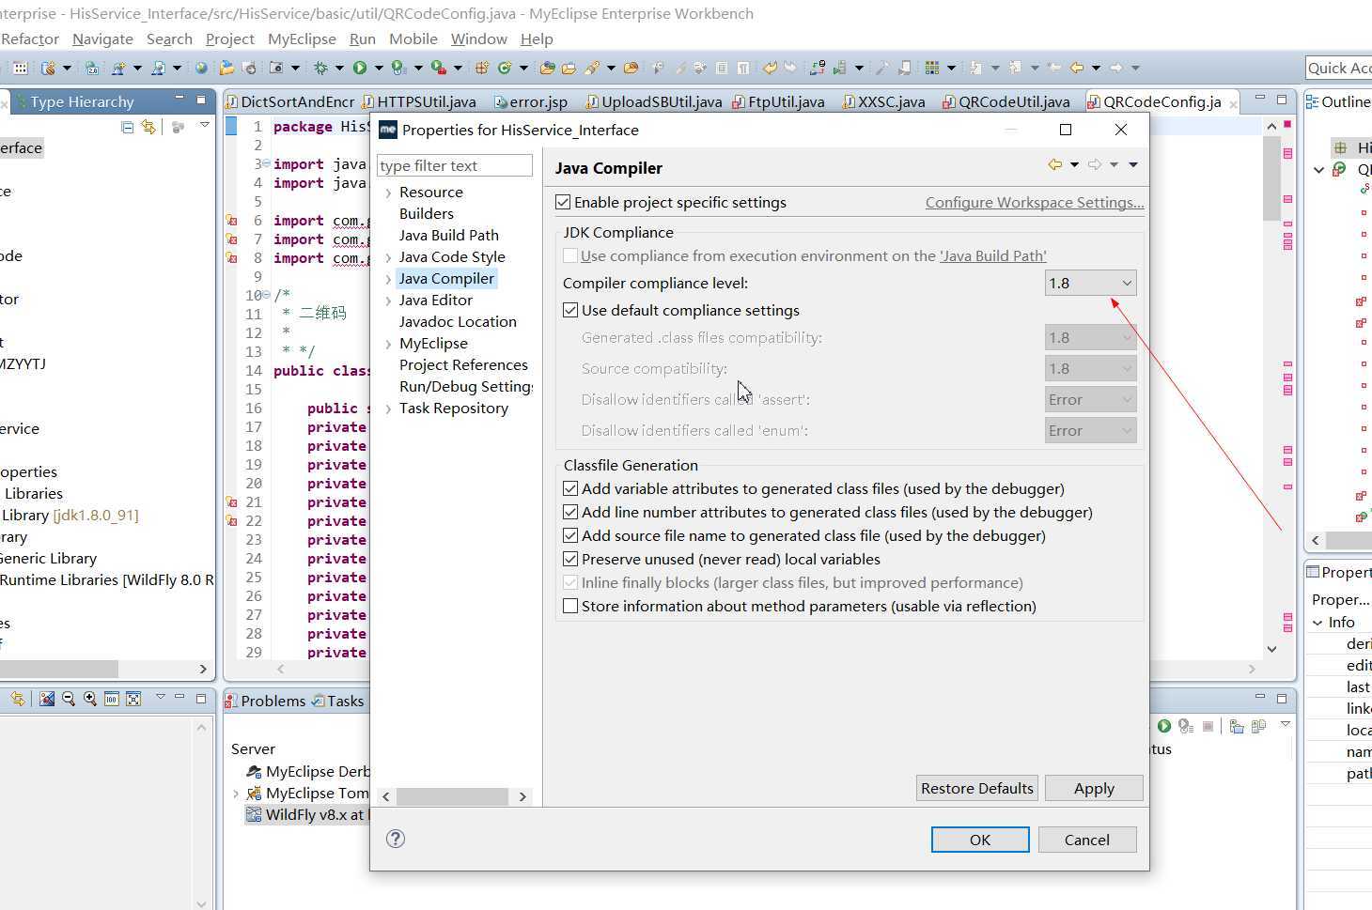Image resolution: width=1372 pixels, height=910 pixels.
Task: Click the Last Edit Location toolbar icon
Action: pos(1054,68)
